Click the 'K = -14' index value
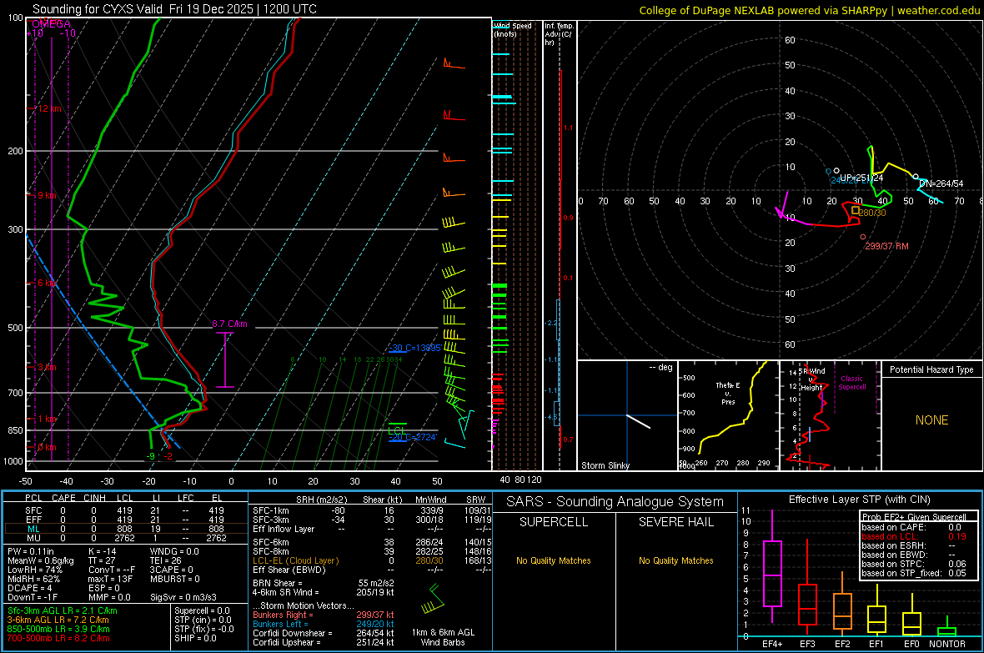984x653 pixels. point(103,551)
